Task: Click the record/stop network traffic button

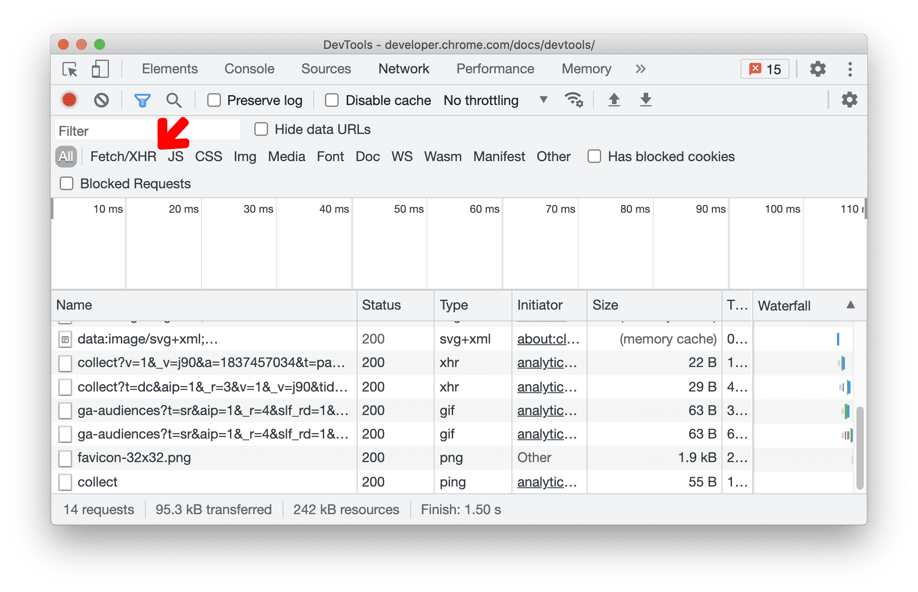Action: click(67, 100)
